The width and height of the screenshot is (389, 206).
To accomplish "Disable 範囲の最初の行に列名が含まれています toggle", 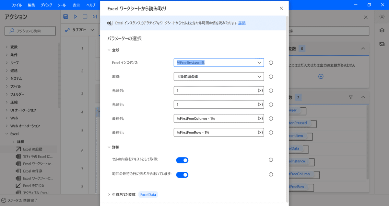I will pyautogui.click(x=182, y=174).
